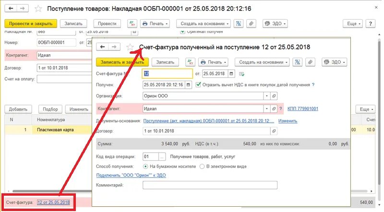Click Номер field 0ОБП-000001
The width and height of the screenshot is (384, 212).
coord(56,42)
